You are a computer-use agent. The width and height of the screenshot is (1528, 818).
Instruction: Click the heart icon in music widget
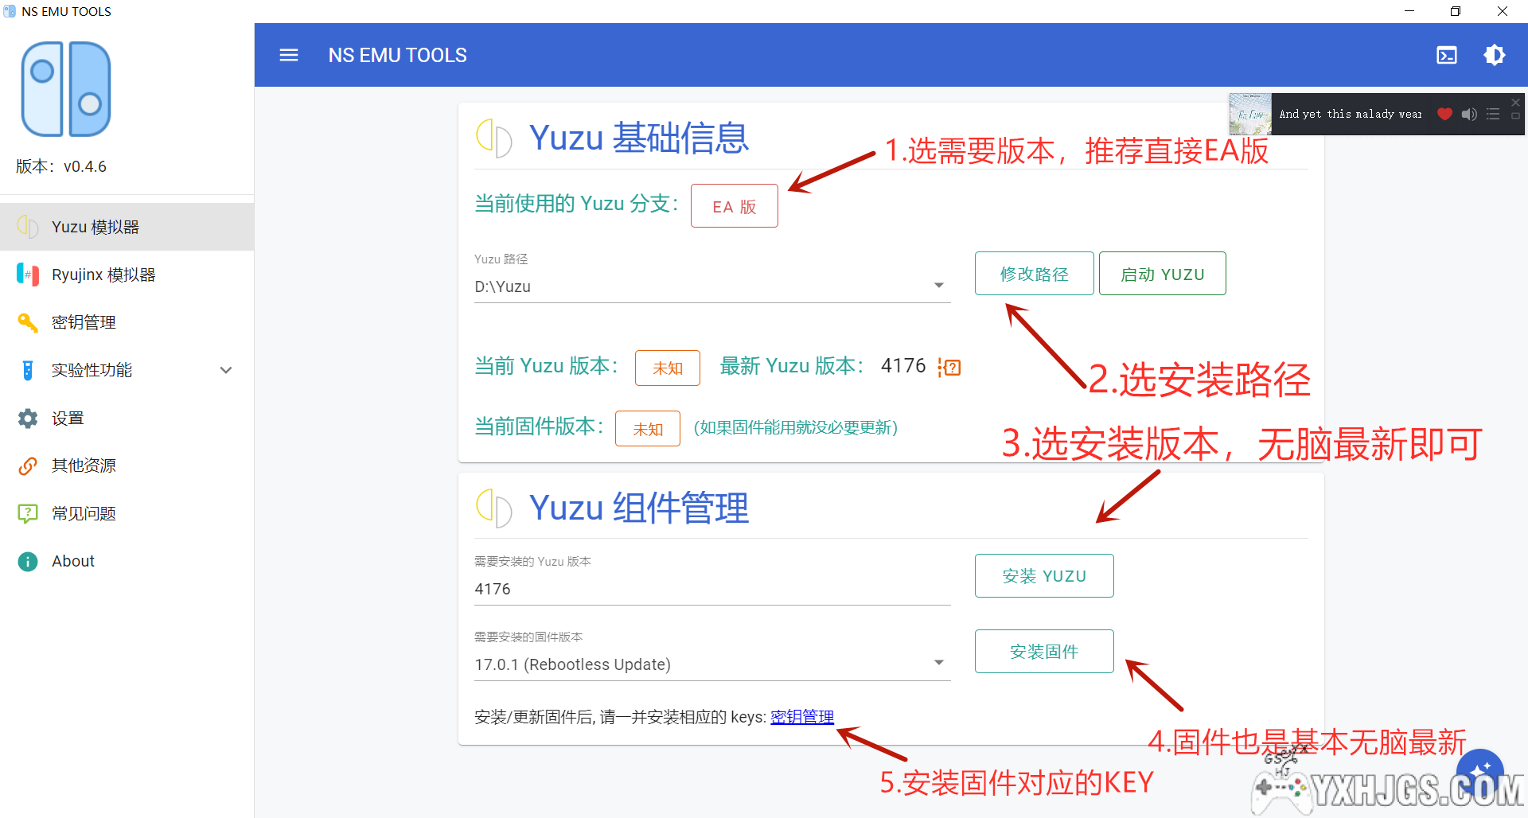click(1444, 114)
